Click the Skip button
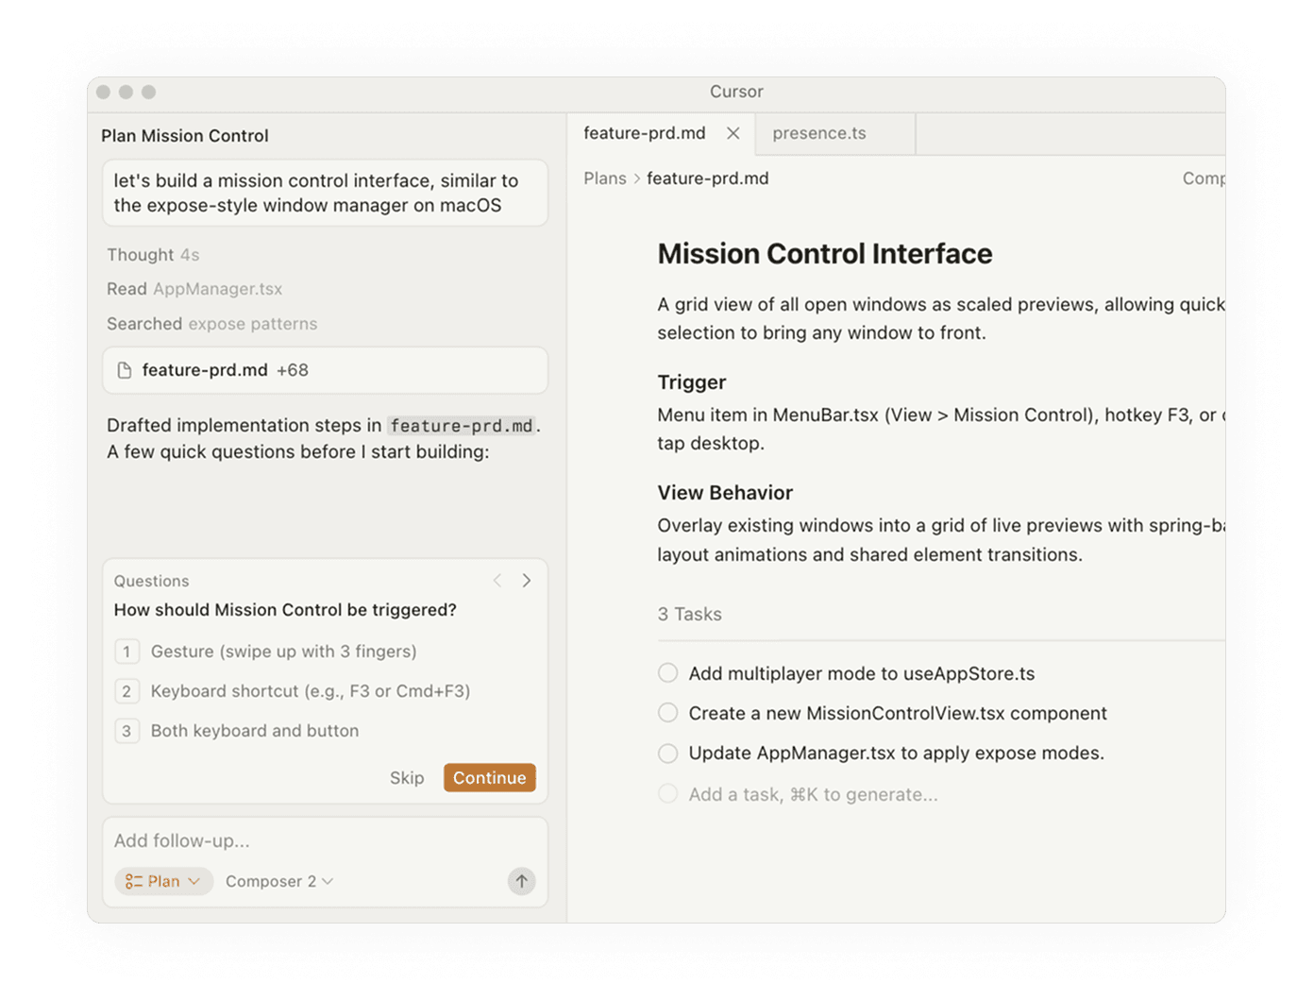The width and height of the screenshot is (1314, 1000). click(x=407, y=777)
